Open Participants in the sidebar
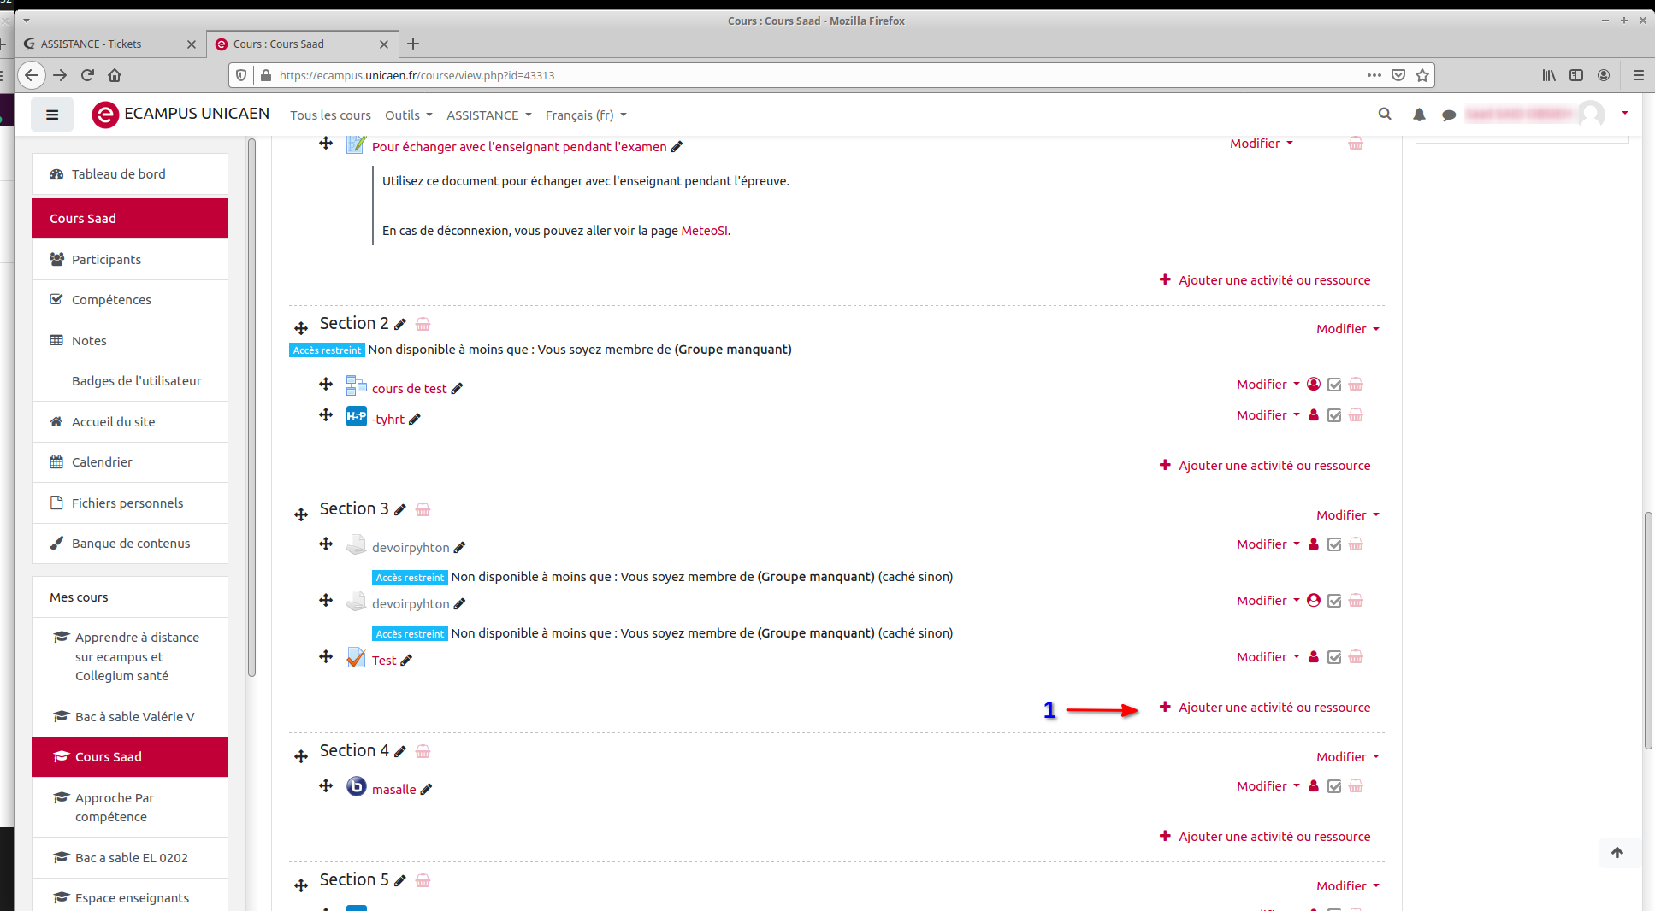 (x=106, y=260)
